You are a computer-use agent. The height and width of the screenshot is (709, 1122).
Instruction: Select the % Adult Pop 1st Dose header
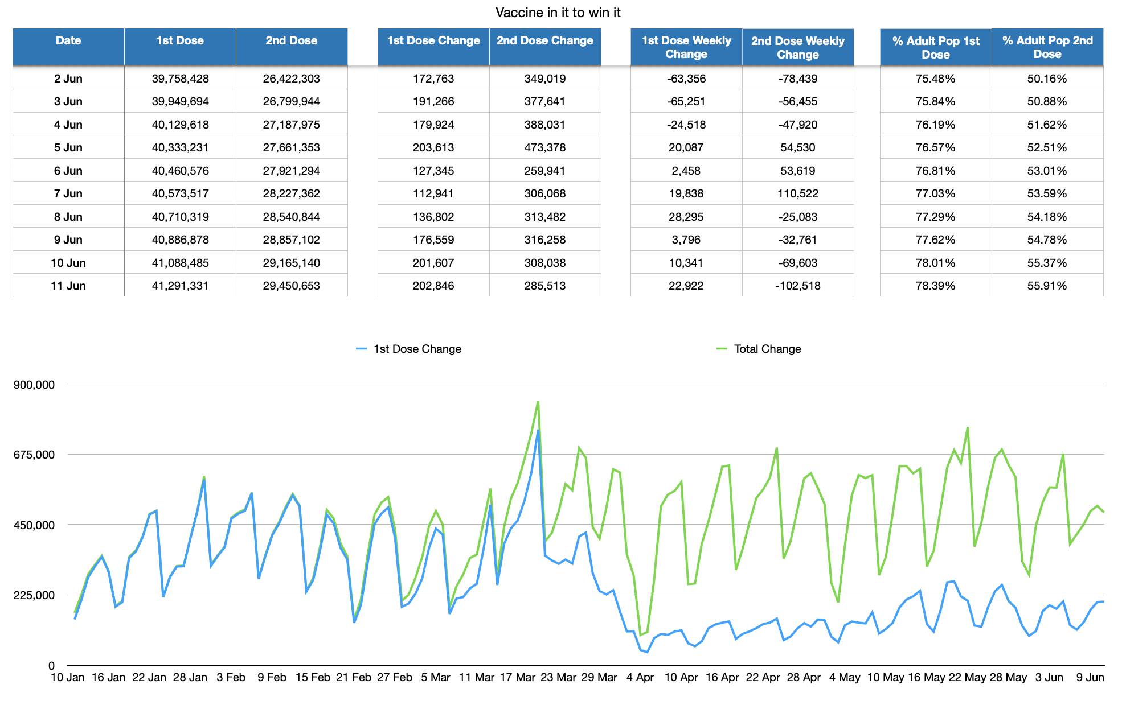click(936, 47)
